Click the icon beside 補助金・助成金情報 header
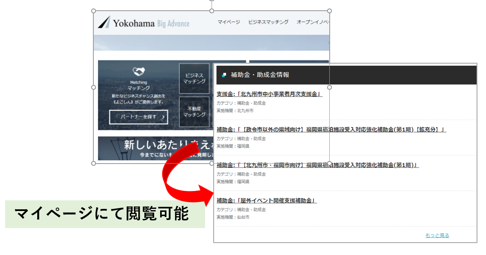486x255 pixels. coord(224,75)
